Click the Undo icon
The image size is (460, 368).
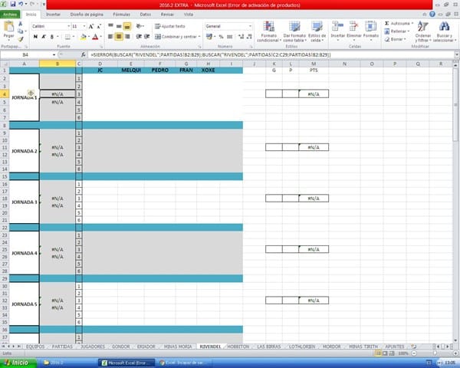tap(21, 4)
